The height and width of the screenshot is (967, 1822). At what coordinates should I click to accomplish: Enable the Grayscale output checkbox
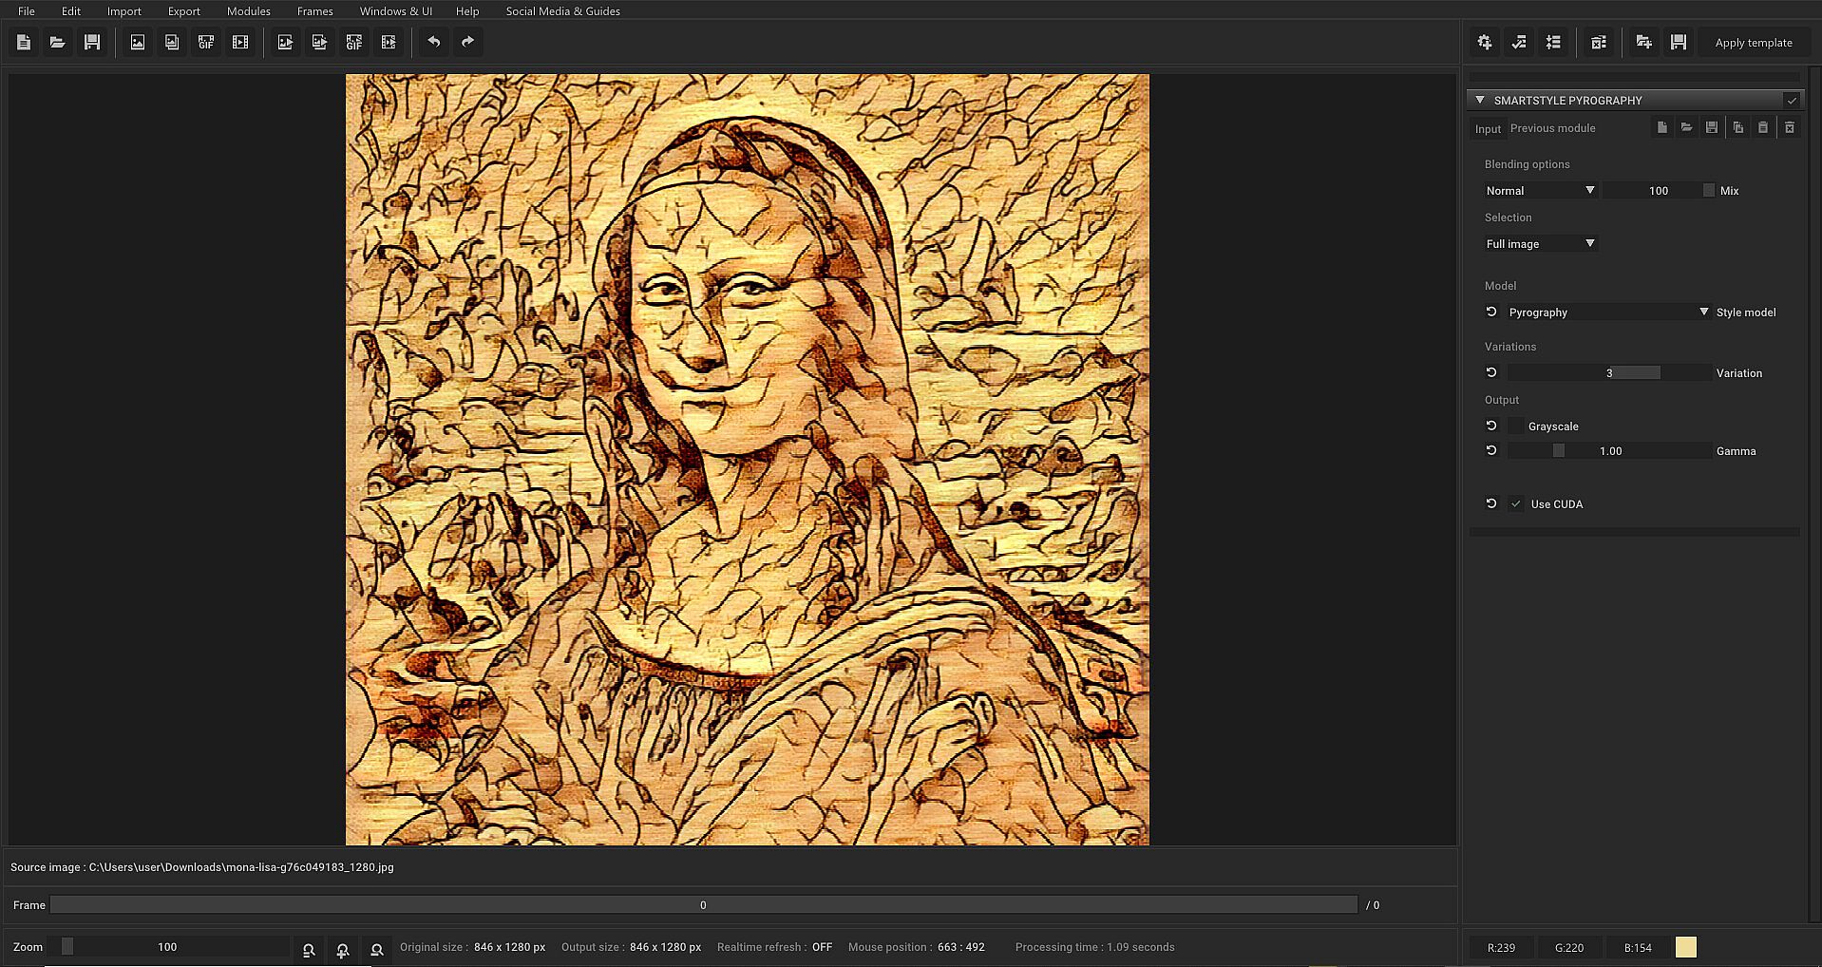1516,426
